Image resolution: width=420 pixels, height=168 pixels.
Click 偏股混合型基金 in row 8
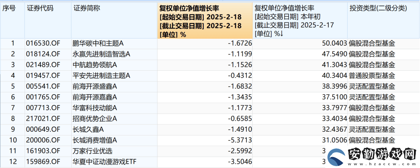(x=372, y=119)
